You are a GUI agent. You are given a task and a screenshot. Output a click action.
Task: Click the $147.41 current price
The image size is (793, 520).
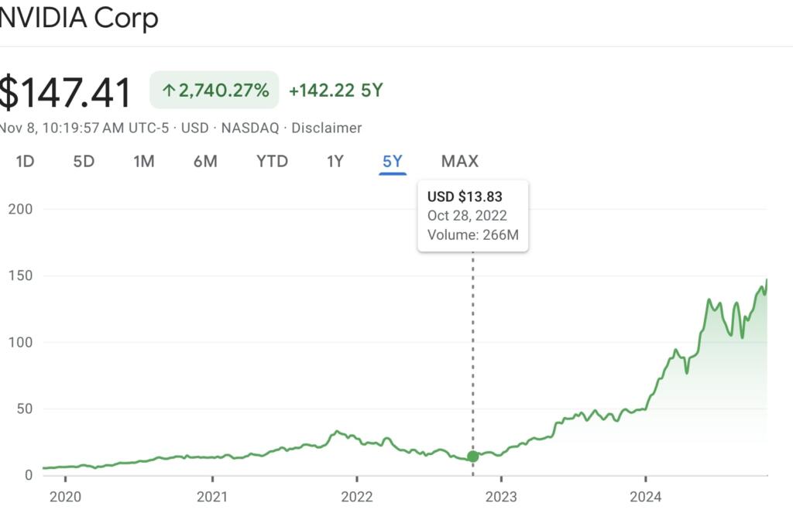click(x=65, y=91)
